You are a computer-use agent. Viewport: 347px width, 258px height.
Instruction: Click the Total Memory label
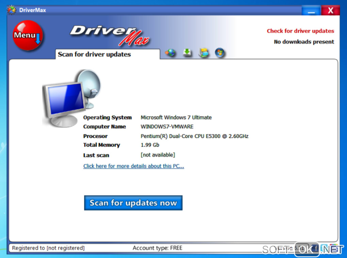102,145
